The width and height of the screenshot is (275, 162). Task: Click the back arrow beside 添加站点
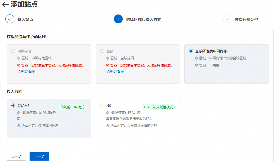coord(5,5)
